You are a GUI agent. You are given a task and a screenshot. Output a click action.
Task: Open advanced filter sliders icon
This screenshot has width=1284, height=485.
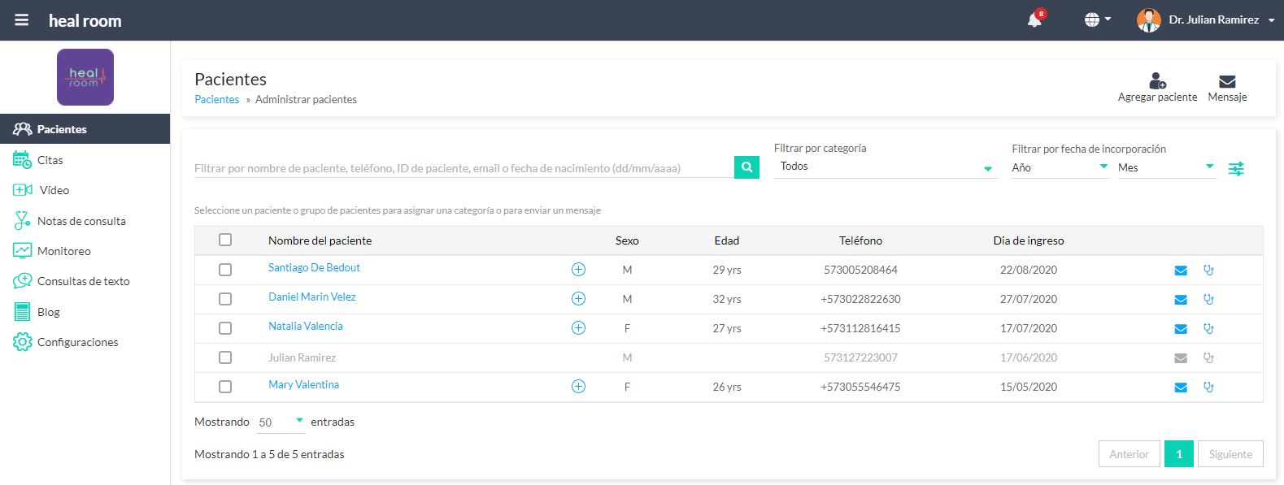pyautogui.click(x=1235, y=169)
